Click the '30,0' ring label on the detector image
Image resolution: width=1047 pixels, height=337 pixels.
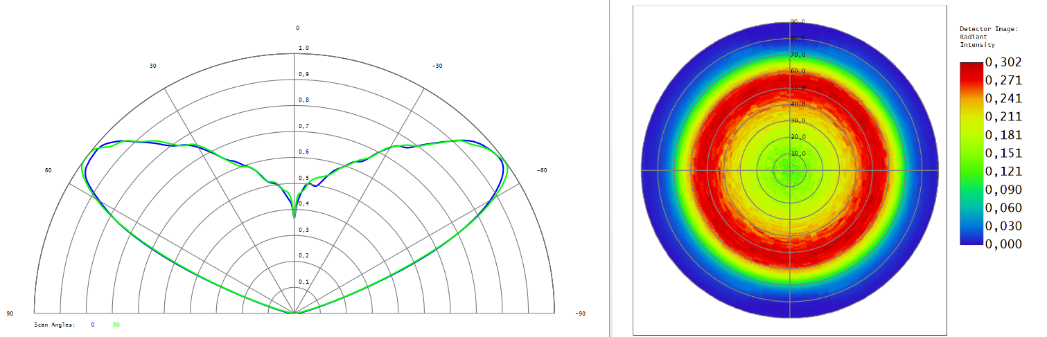pos(798,120)
